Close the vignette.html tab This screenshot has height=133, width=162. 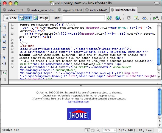[59, 10]
